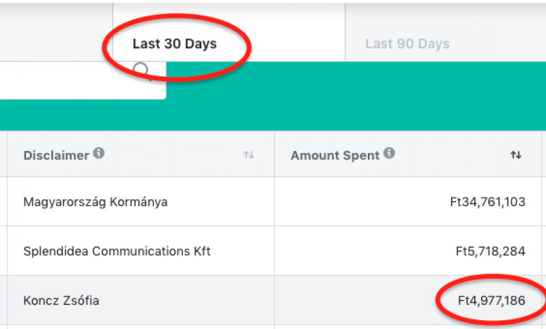
Task: Sort the table by the Disclaimer arrows
Action: 248,154
